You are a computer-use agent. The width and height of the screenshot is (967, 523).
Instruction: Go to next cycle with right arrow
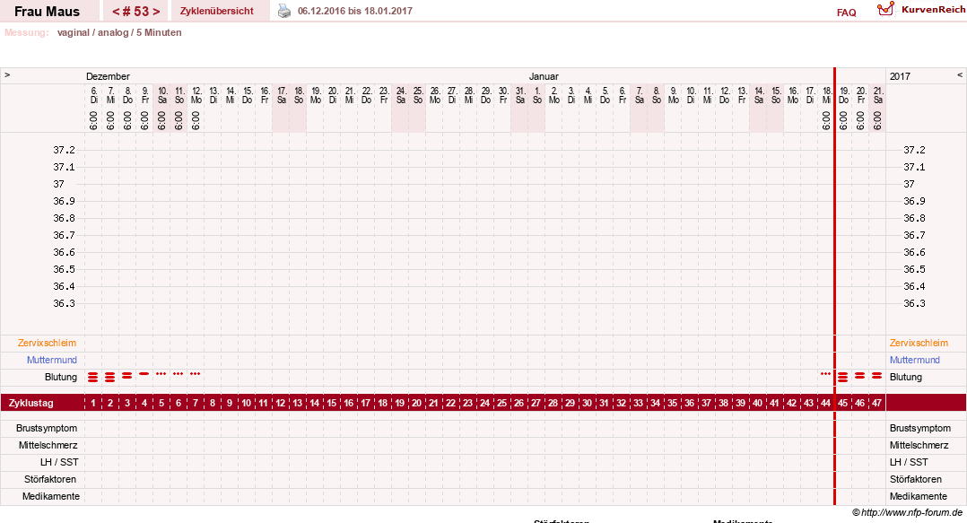click(x=156, y=11)
